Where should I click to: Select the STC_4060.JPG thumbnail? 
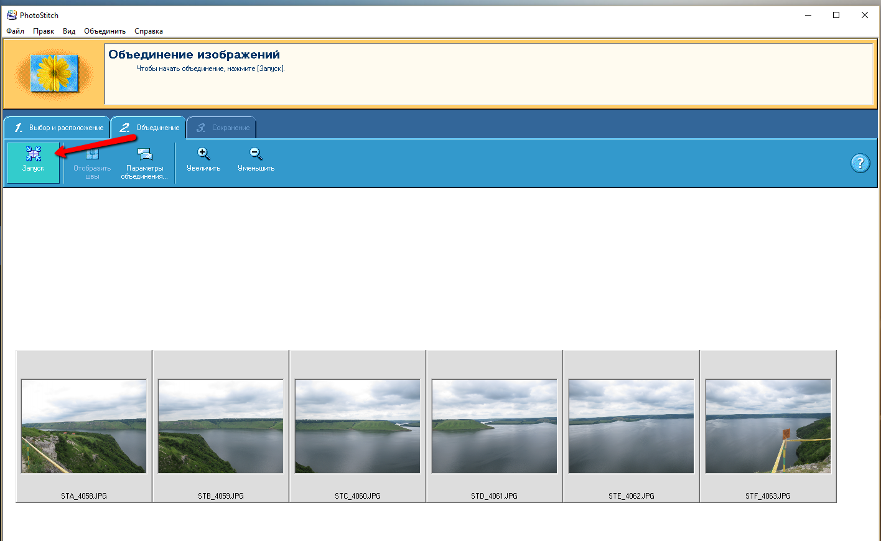[358, 426]
